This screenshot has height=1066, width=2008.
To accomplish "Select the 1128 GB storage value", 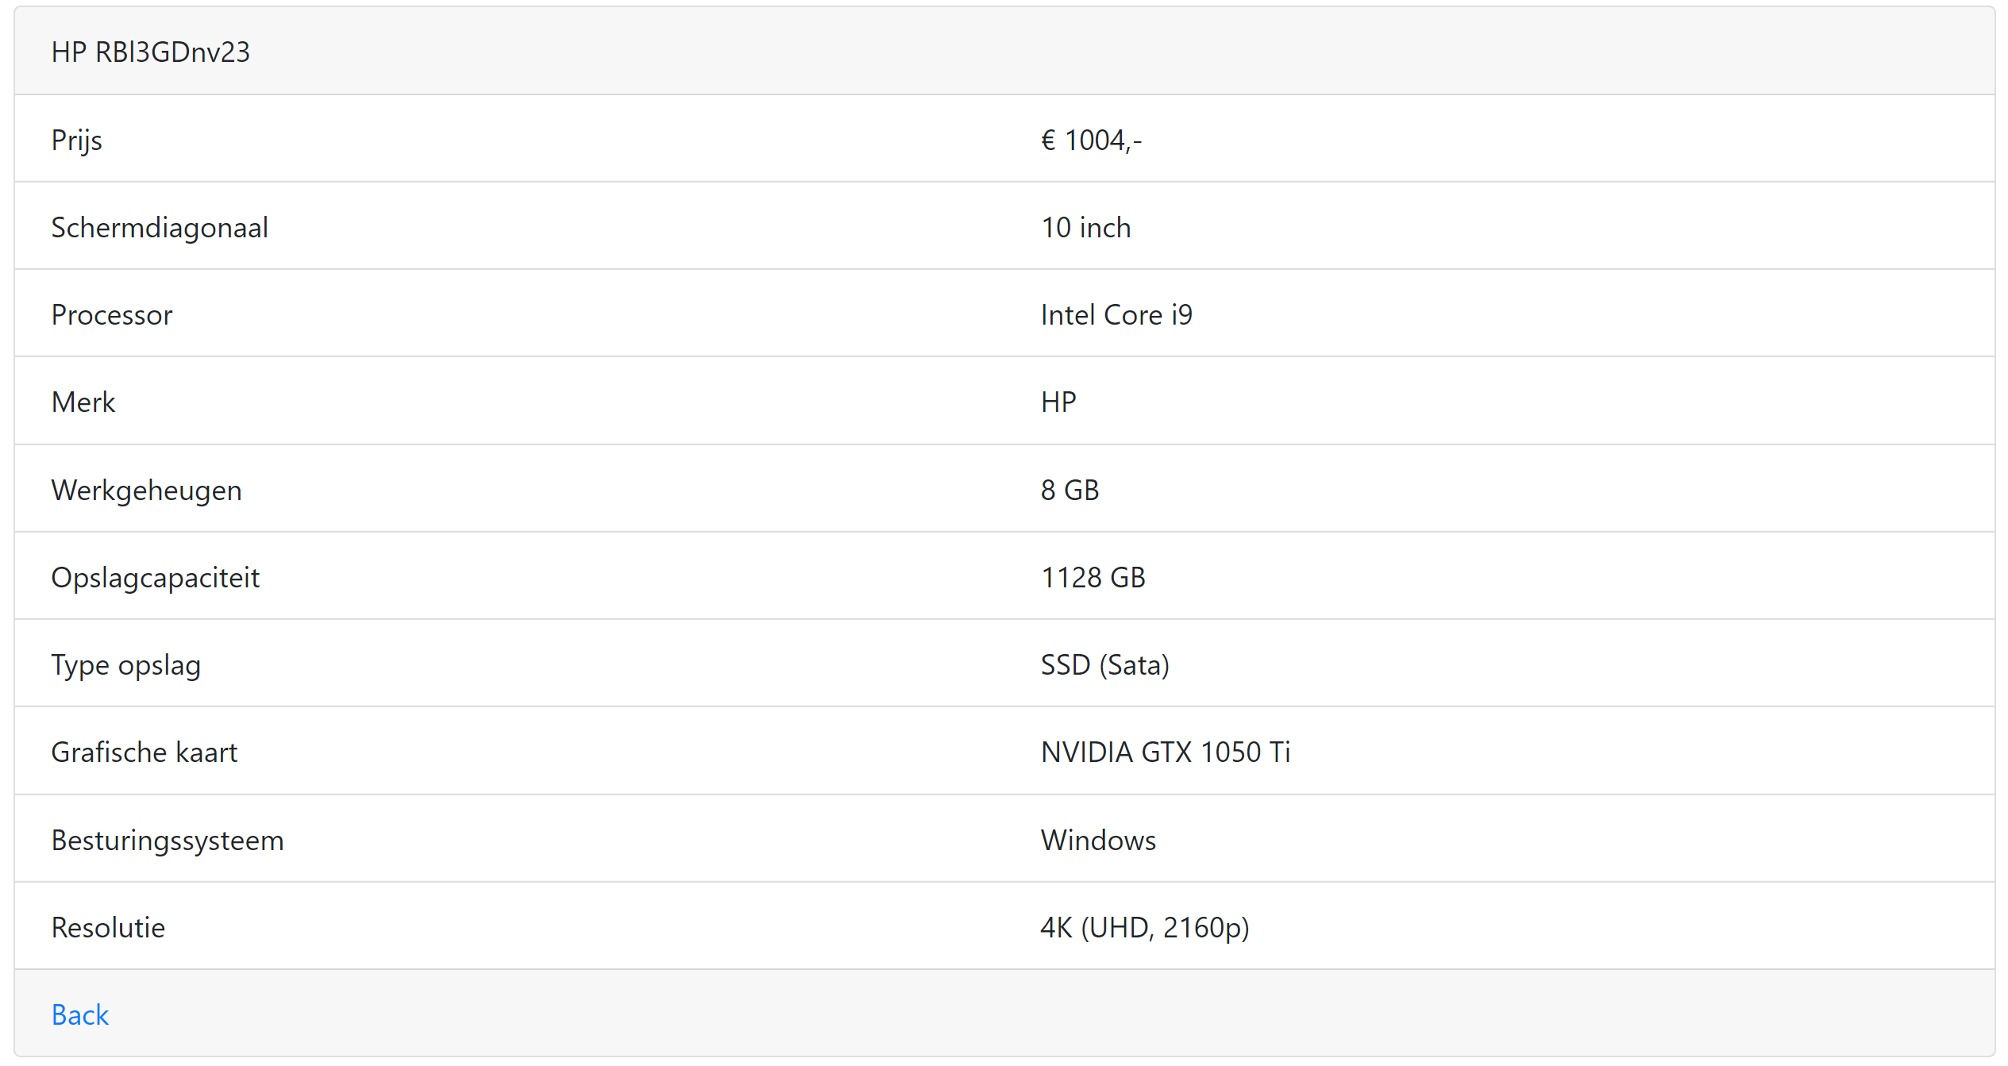I will click(1093, 578).
